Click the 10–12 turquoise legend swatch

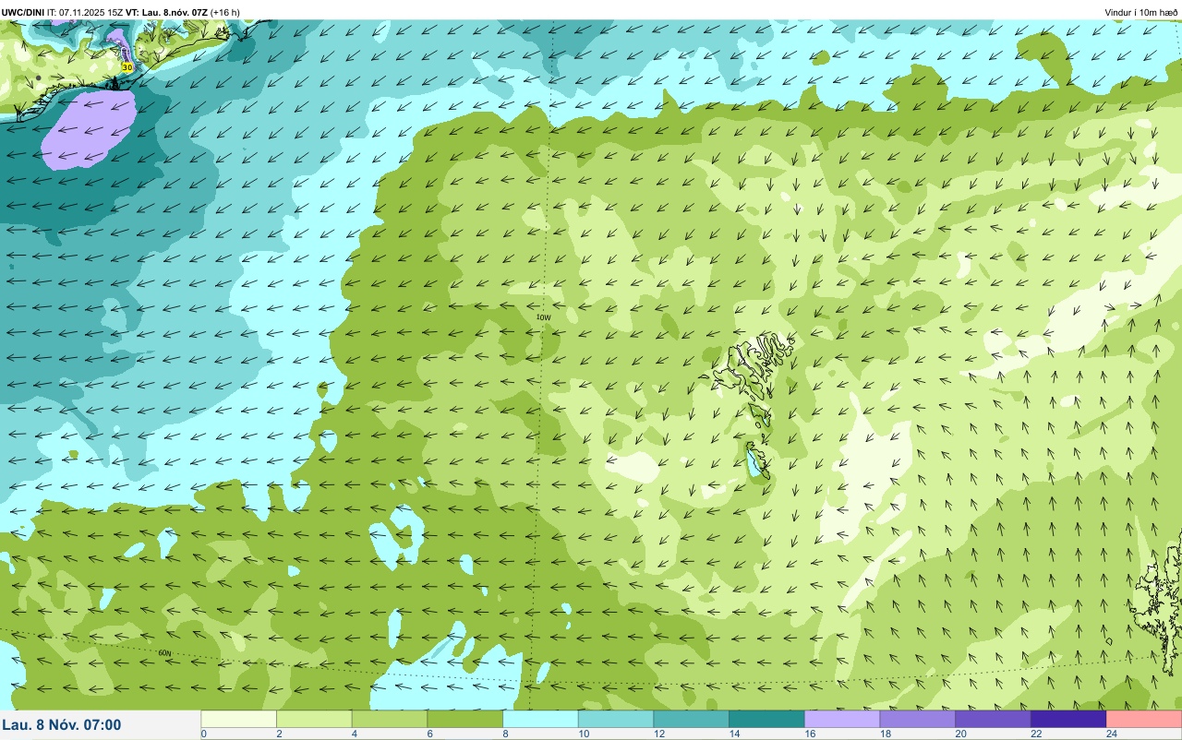[616, 719]
